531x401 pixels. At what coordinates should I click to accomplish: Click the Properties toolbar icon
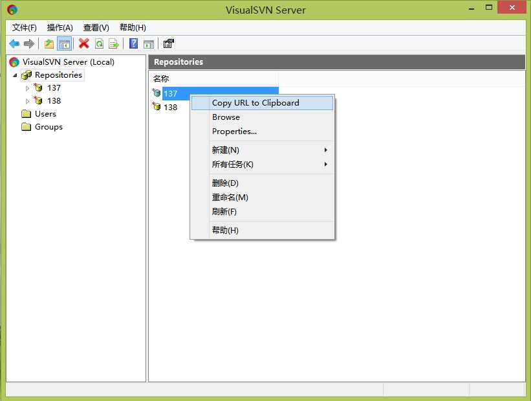click(168, 43)
